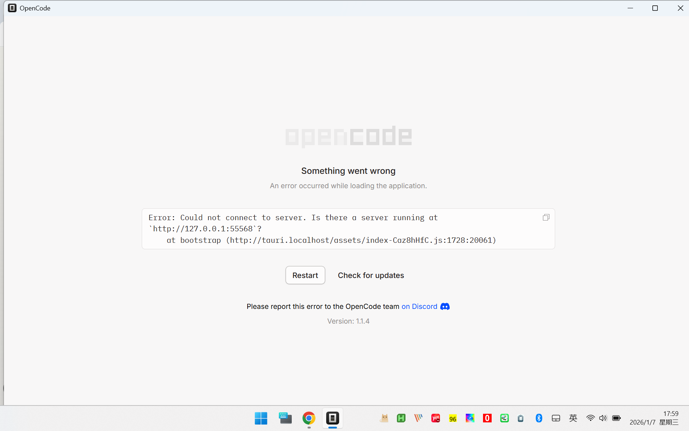The width and height of the screenshot is (689, 431).
Task: Open the on Discord link
Action: pyautogui.click(x=419, y=306)
